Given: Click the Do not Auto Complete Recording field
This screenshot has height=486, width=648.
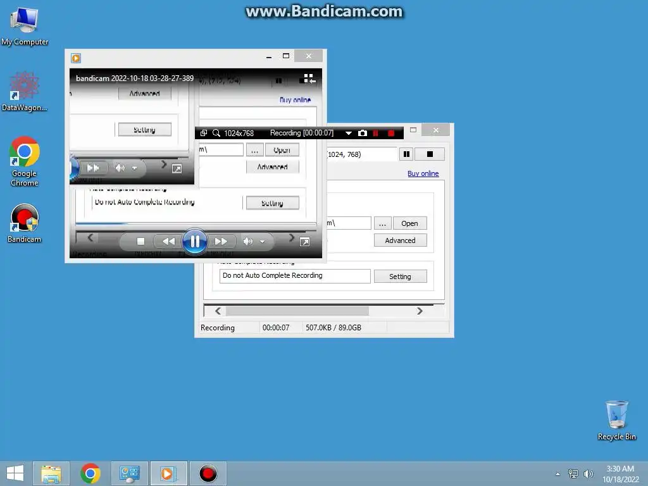Looking at the screenshot, I should (x=295, y=276).
